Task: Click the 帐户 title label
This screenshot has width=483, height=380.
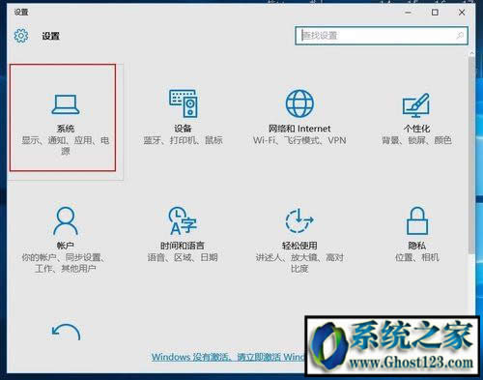Action: tap(66, 246)
